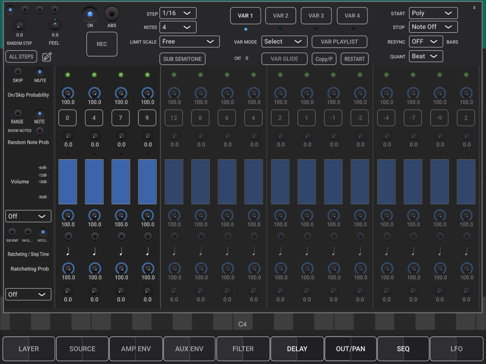The image size is (486, 364).
Task: Toggle the green step LED above note 7
Action: pyautogui.click(x=121, y=75)
